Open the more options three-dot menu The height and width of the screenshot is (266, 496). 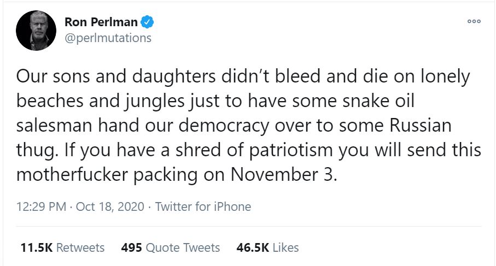pos(474,21)
